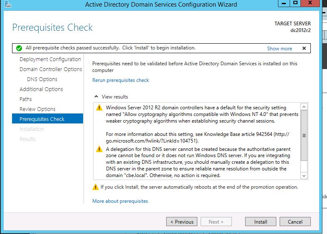Click target server name dc2012r2
327x234 pixels.
tap(300, 30)
